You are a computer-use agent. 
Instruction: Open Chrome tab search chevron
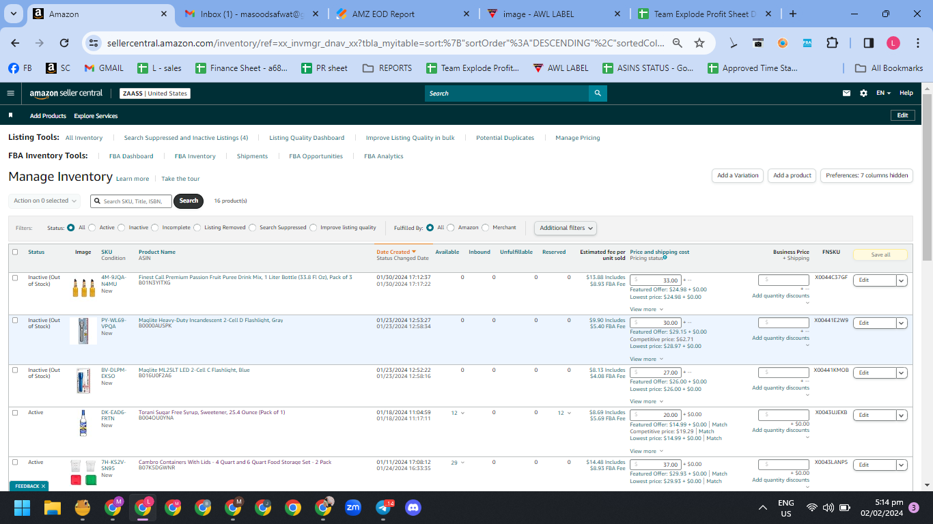[x=14, y=14]
